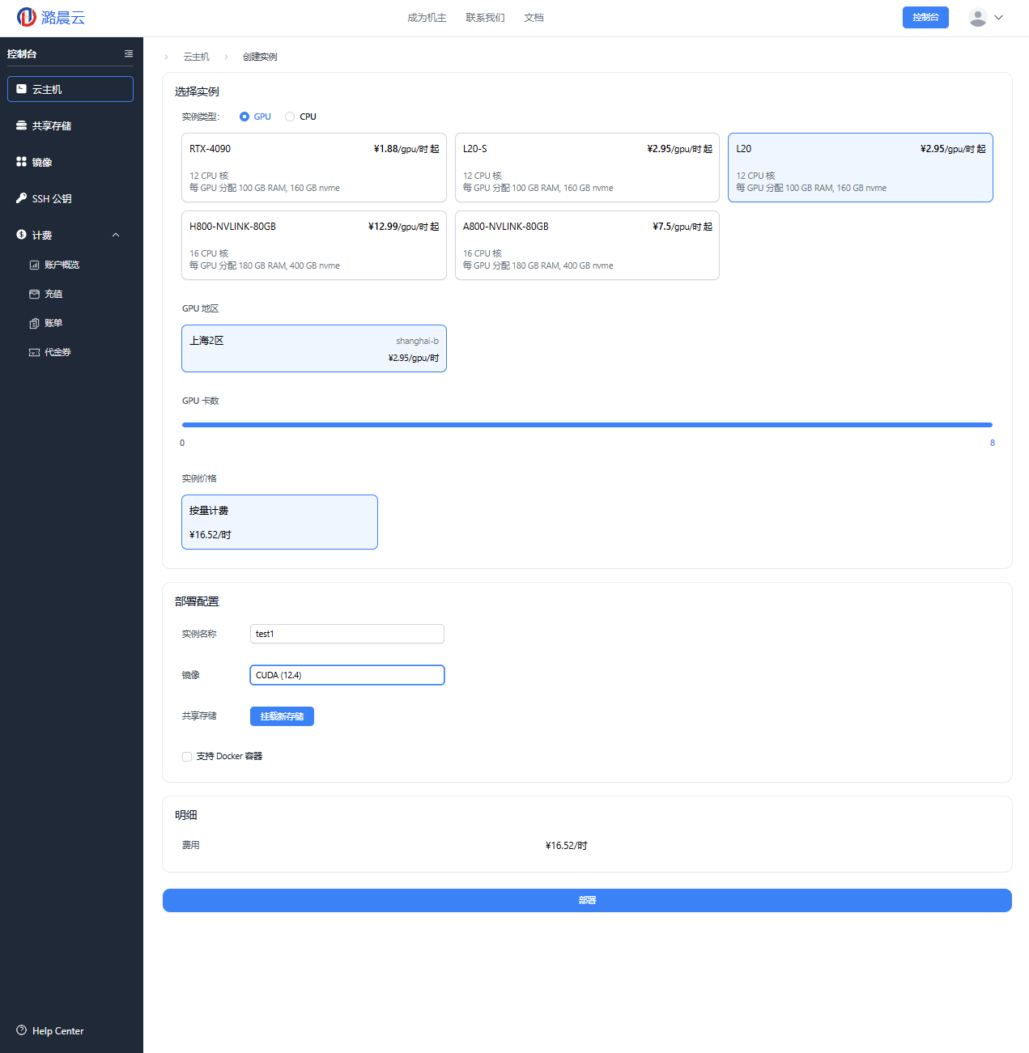Click the 代金券 voucher icon
The width and height of the screenshot is (1029, 1053).
[x=34, y=352]
